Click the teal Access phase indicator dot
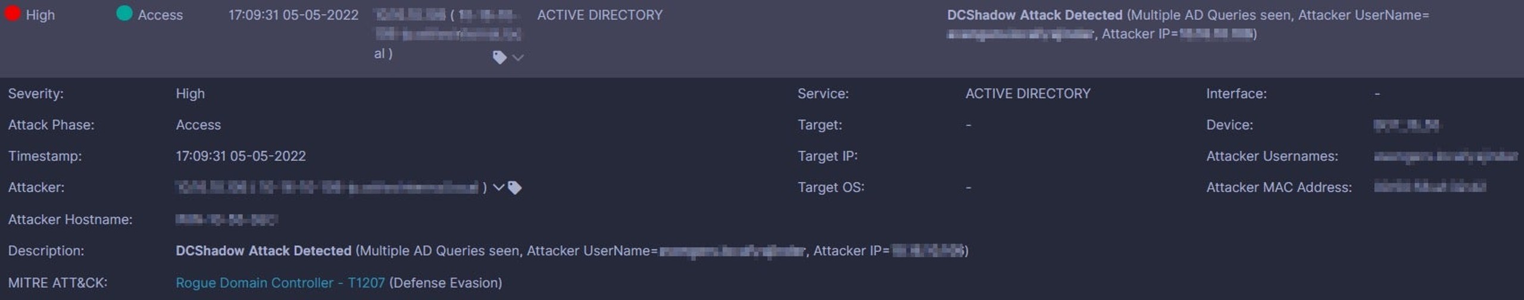This screenshot has height=300, width=1524. (x=124, y=14)
